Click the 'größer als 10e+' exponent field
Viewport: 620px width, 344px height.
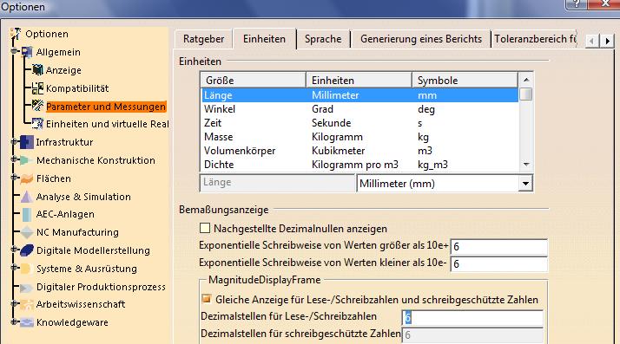tap(499, 247)
